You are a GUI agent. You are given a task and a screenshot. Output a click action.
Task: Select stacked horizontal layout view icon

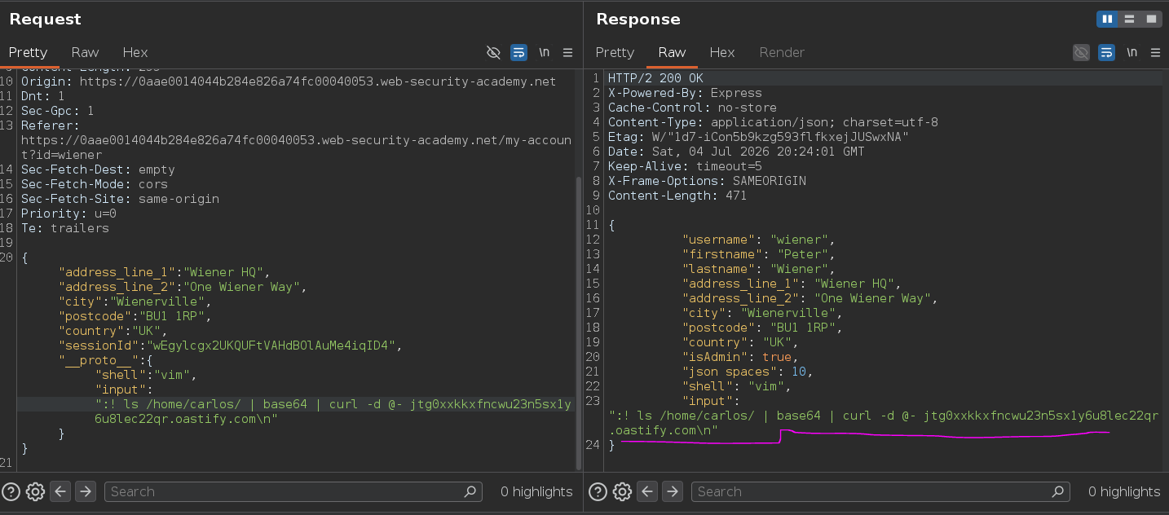click(x=1129, y=19)
